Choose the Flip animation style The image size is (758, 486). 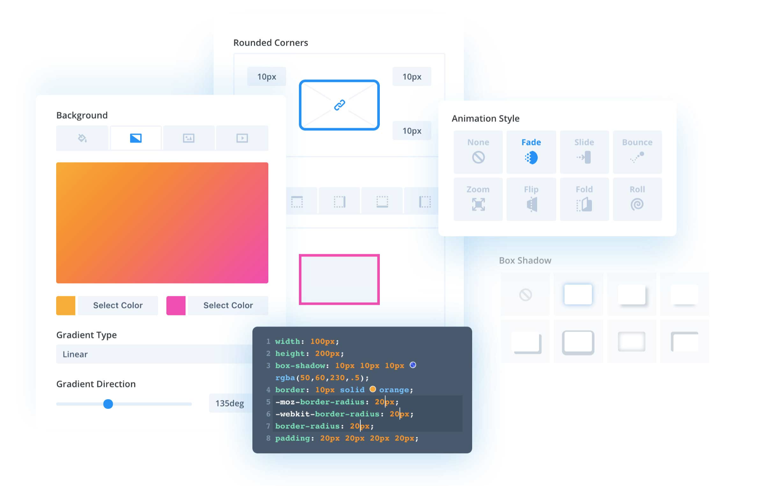tap(531, 199)
